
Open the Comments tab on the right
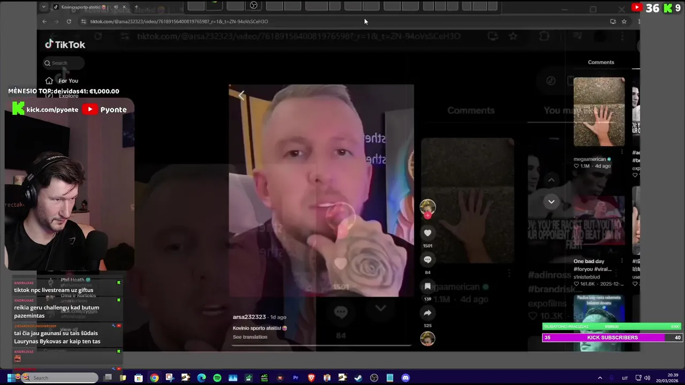pos(601,62)
